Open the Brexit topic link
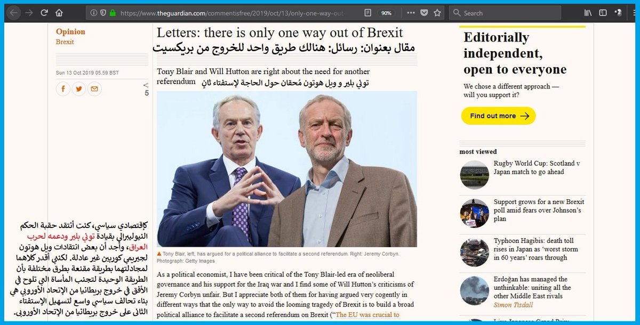Viewport: 640px width, 325px height. [x=65, y=42]
